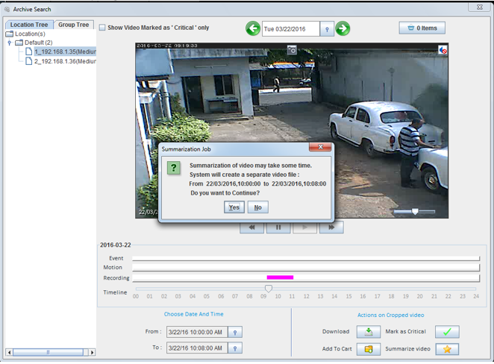494x364 pixels.
Task: Click the Download cropped video icon
Action: 369,332
